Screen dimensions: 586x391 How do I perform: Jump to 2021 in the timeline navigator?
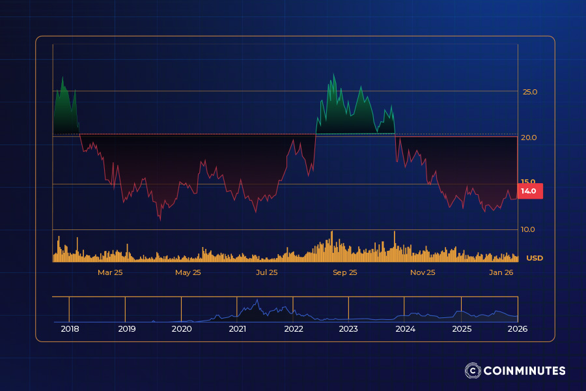238,329
